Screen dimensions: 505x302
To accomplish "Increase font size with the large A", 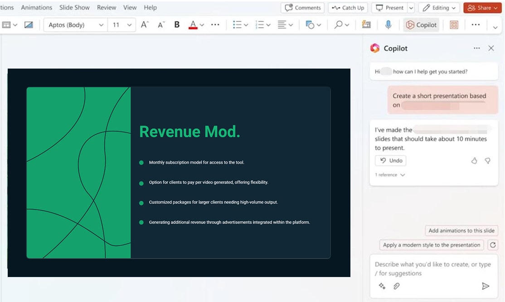I will 145,25.
